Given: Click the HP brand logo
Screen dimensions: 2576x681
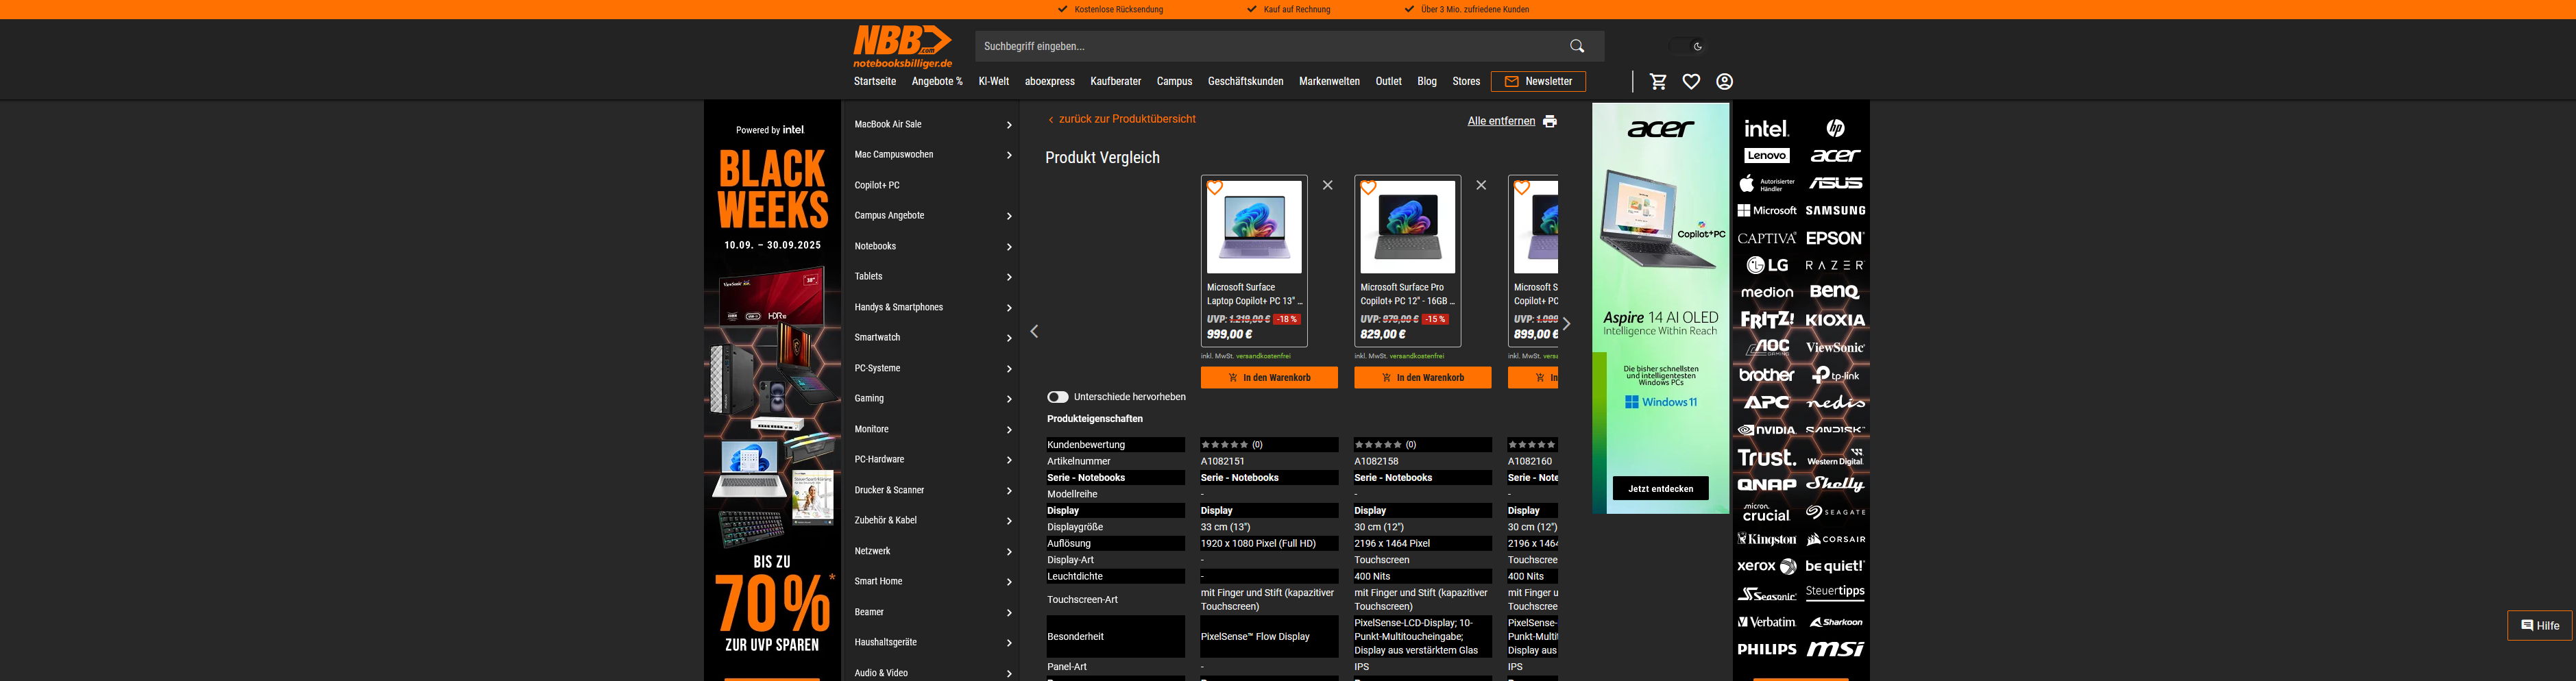Looking at the screenshot, I should pyautogui.click(x=1835, y=128).
